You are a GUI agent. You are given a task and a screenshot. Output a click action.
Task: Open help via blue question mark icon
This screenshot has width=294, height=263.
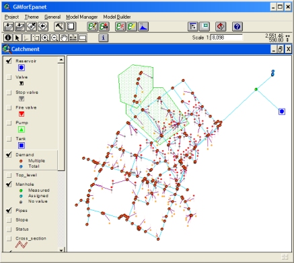pyautogui.click(x=237, y=27)
